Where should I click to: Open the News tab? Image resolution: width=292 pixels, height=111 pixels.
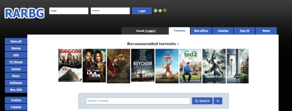[266, 31]
